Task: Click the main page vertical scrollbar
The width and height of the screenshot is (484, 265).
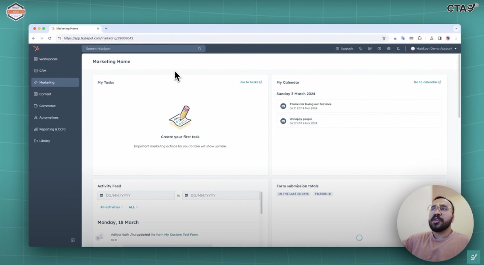Action: tap(459, 87)
